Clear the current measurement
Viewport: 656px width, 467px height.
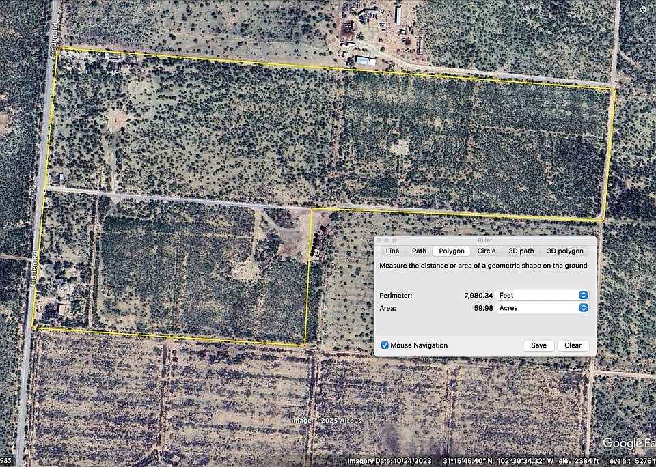point(572,345)
